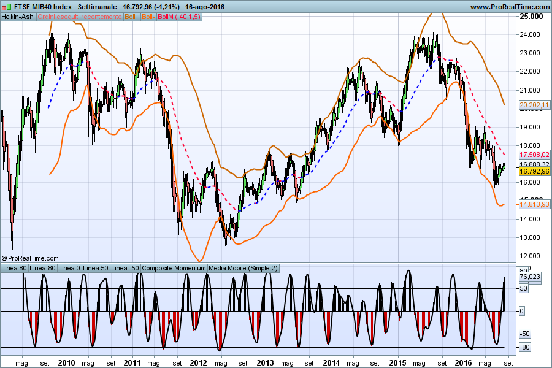Select the Linea -50 label

pos(125,268)
